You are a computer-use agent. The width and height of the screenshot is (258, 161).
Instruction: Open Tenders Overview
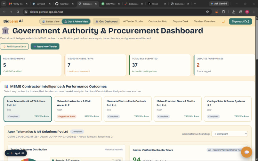pyautogui.click(x=205, y=21)
